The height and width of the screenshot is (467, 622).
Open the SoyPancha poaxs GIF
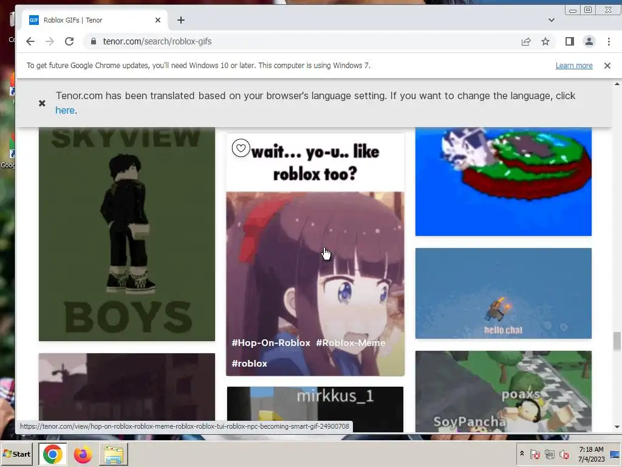(504, 392)
